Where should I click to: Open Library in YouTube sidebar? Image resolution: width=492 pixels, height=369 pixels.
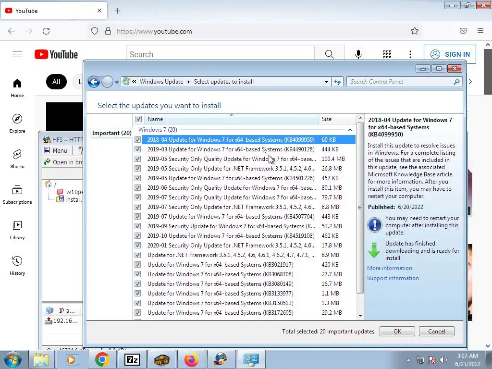17,230
